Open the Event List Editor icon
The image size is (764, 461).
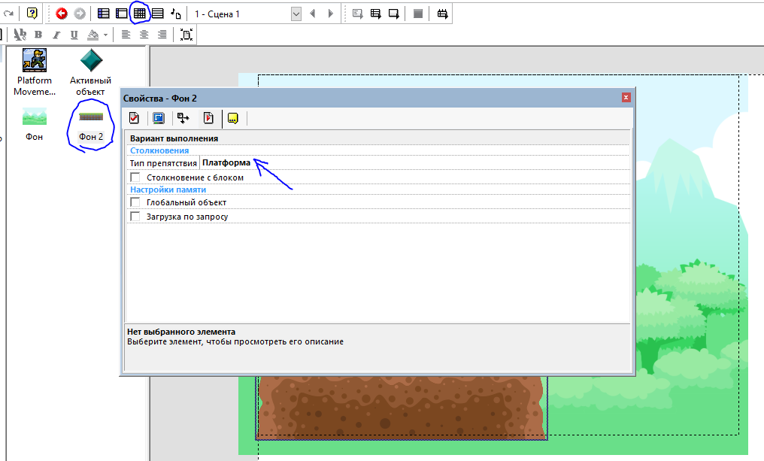(158, 14)
